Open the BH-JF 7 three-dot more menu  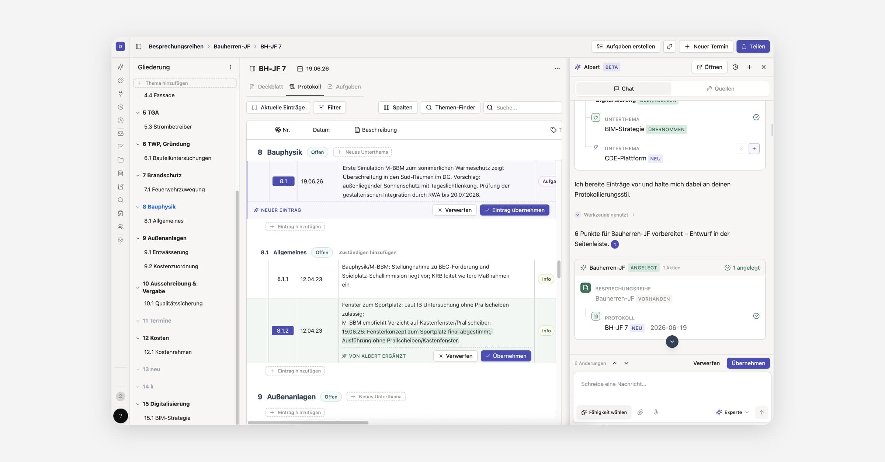click(557, 69)
